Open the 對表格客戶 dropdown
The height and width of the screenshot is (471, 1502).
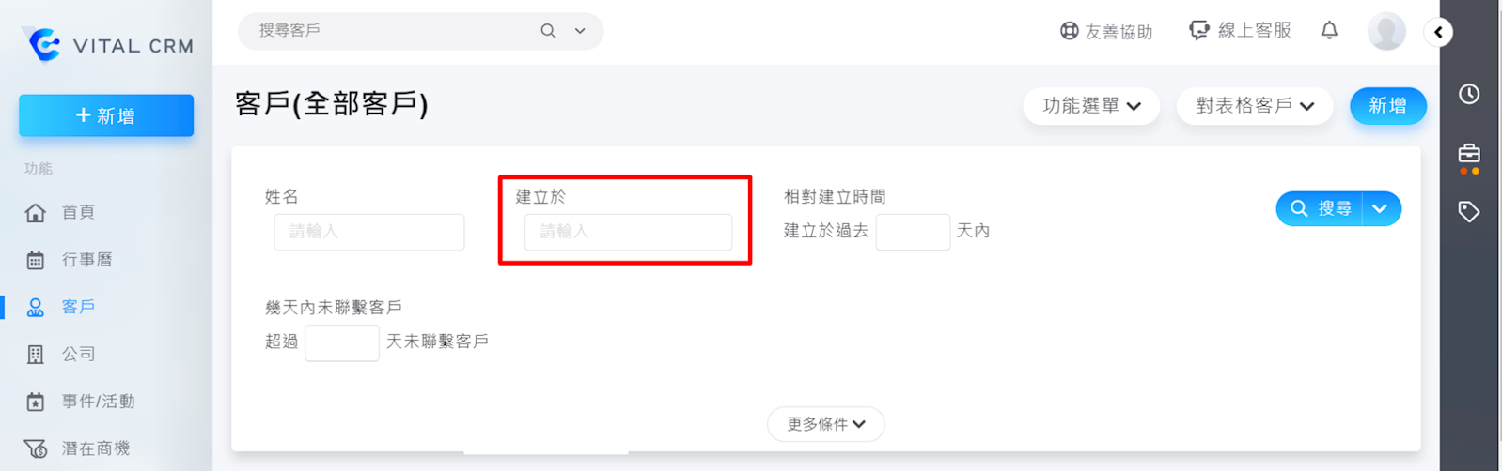click(1254, 106)
